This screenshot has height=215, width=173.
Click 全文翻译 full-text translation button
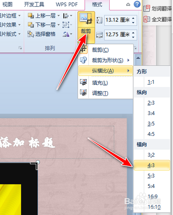click(158, 19)
